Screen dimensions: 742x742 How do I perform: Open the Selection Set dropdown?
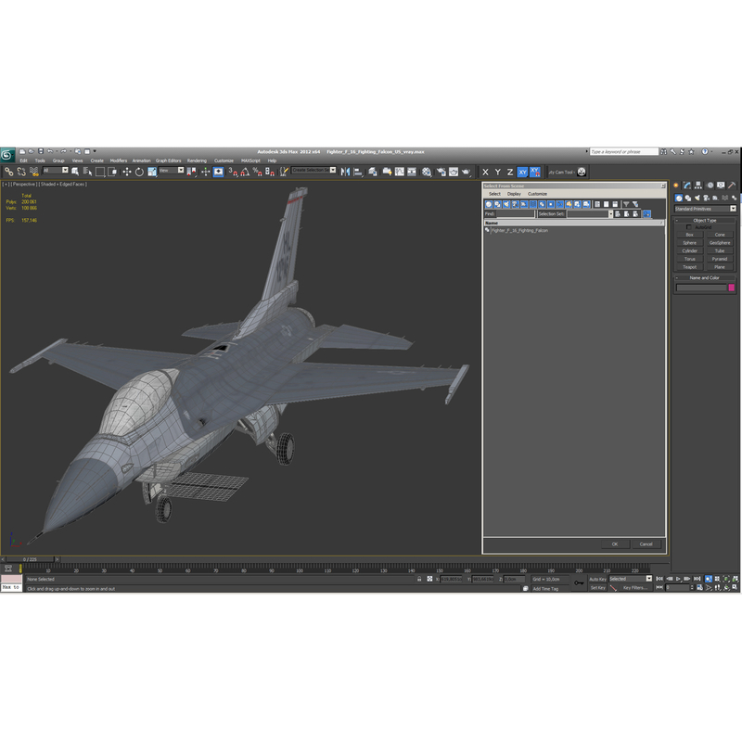(x=609, y=213)
